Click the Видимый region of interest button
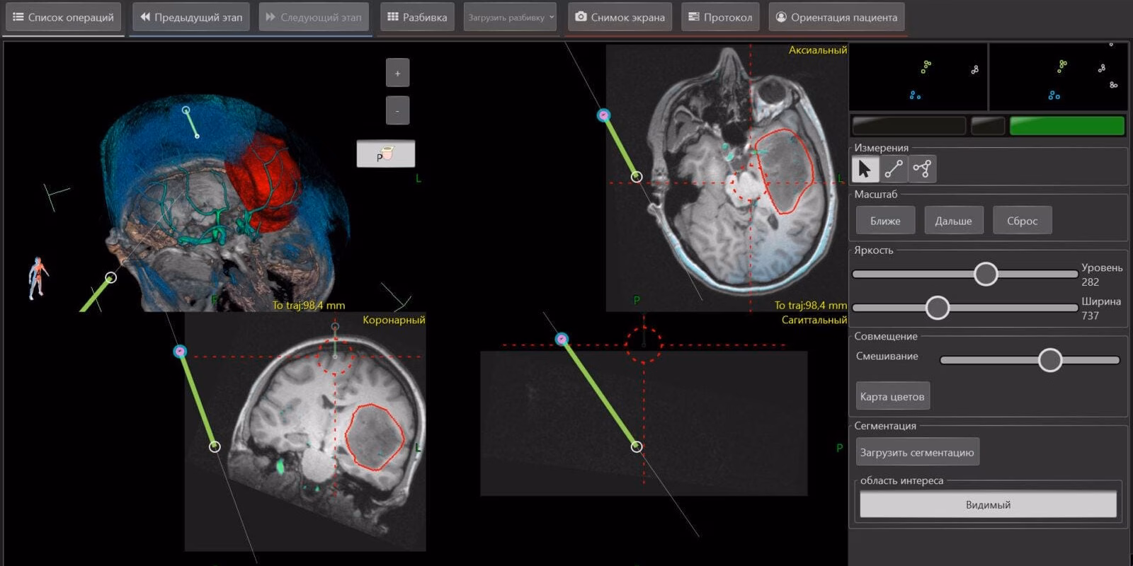The height and width of the screenshot is (566, 1133). click(988, 504)
